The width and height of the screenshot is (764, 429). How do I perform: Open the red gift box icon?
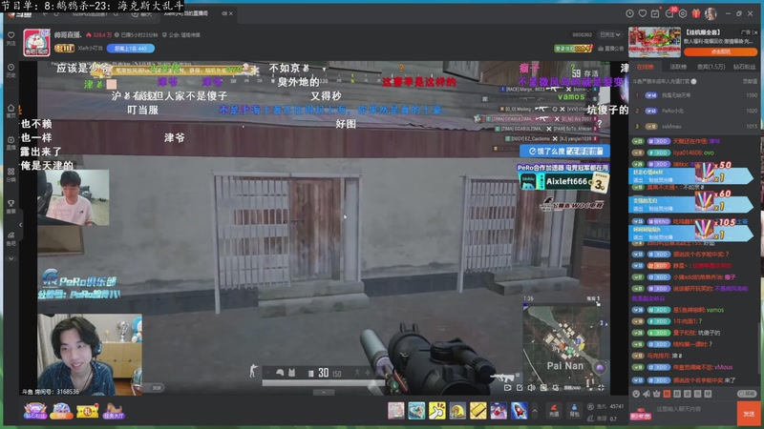[696, 13]
